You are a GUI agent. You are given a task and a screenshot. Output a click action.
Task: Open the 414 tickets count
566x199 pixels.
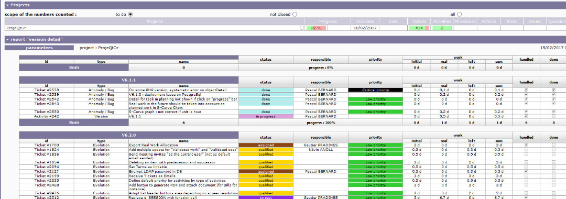click(419, 28)
